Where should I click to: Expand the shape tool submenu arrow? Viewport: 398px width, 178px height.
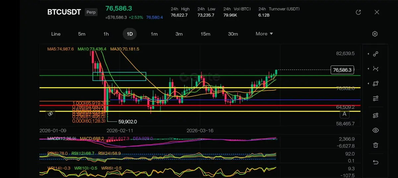tap(368, 84)
